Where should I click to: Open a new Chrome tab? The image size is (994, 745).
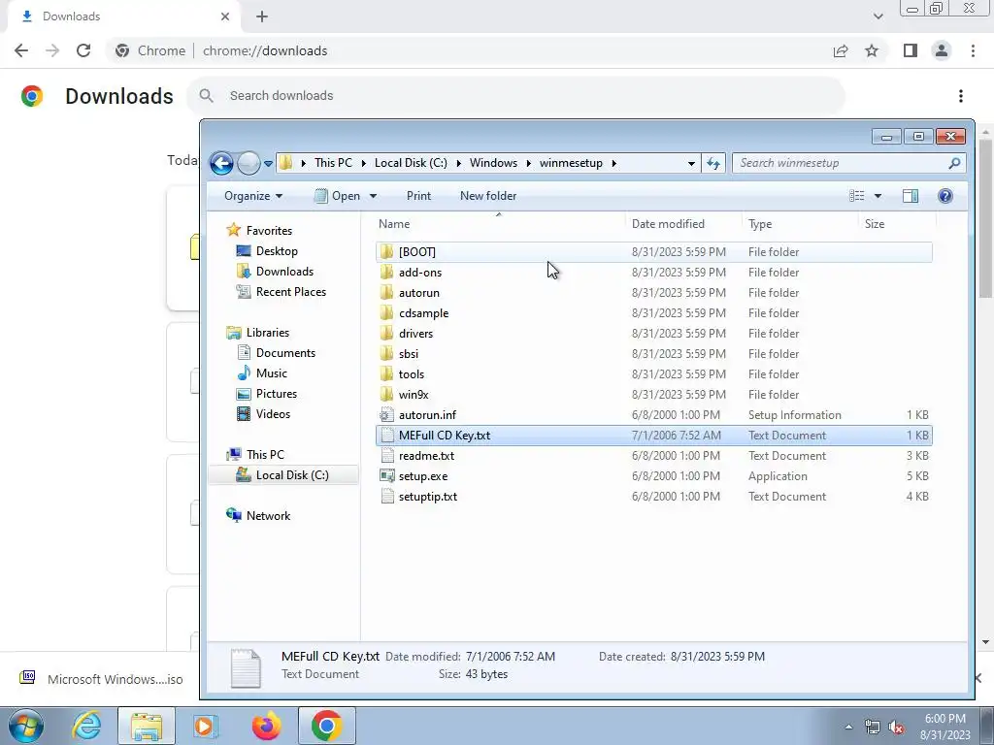262,16
